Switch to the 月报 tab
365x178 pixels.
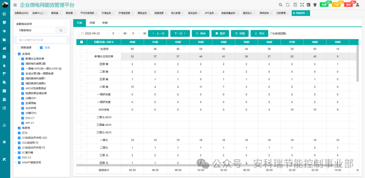coord(92,23)
